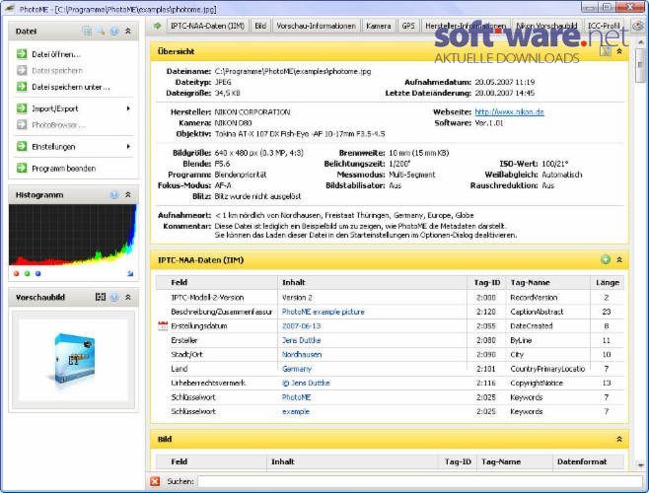Viewport: 649px width, 493px height.
Task: Switch to ICC-Profil tab
Action: click(x=604, y=26)
